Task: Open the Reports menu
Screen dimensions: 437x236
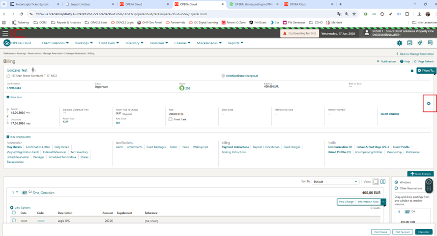Action: pos(236,43)
